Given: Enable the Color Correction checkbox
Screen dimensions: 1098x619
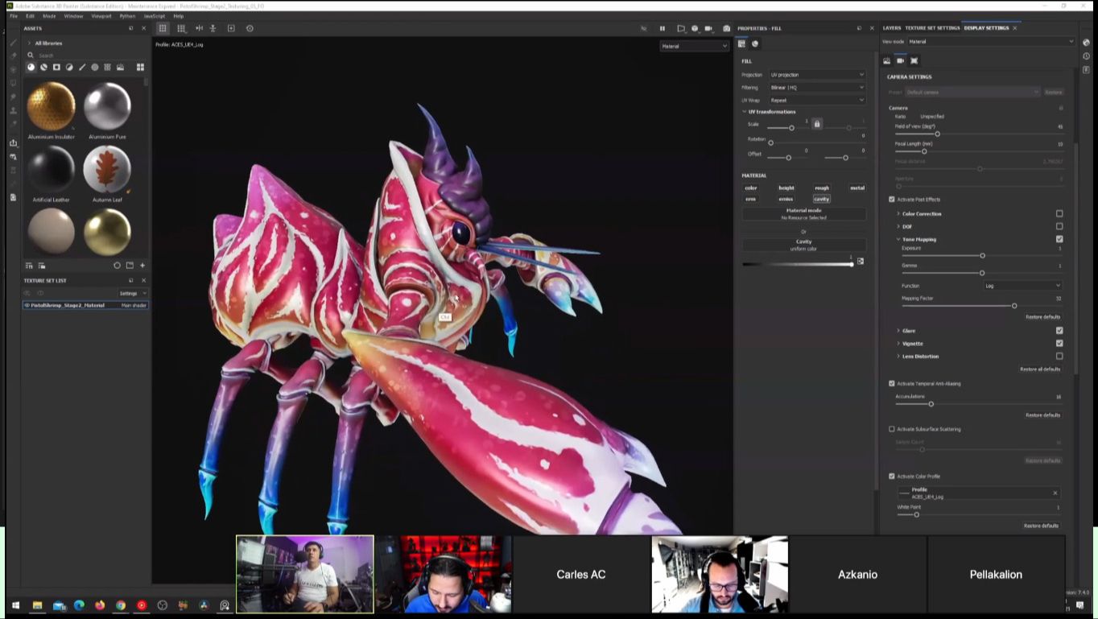Looking at the screenshot, I should click(1059, 214).
